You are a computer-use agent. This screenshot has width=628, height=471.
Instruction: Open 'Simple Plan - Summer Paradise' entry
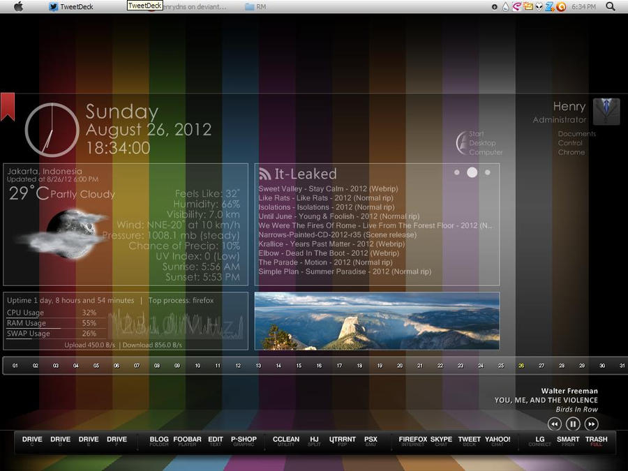pyautogui.click(x=345, y=271)
